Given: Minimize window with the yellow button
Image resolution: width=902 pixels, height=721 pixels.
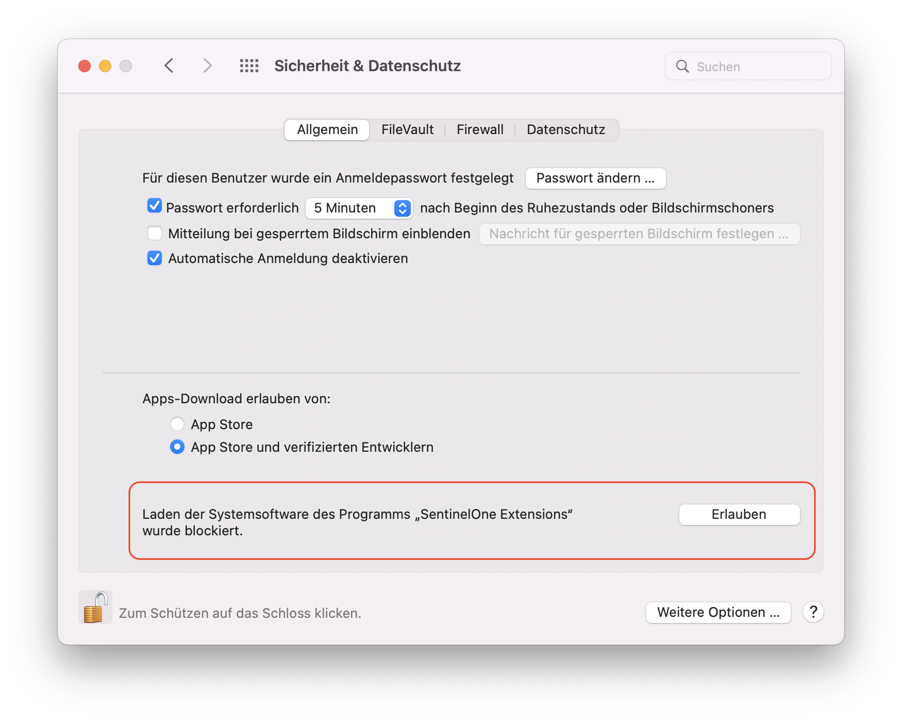Looking at the screenshot, I should pyautogui.click(x=105, y=66).
